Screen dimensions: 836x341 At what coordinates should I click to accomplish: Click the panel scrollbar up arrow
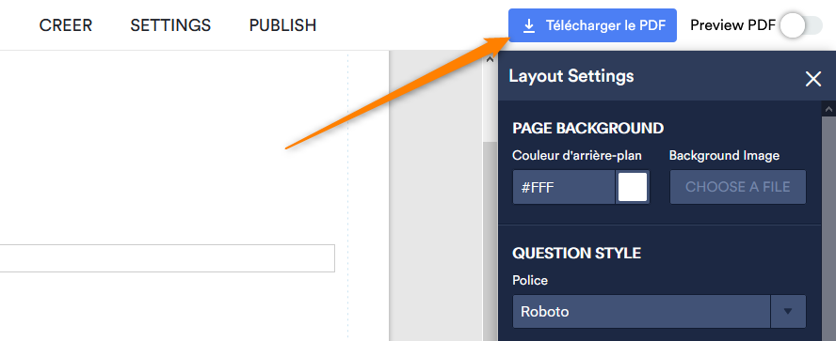[x=829, y=109]
